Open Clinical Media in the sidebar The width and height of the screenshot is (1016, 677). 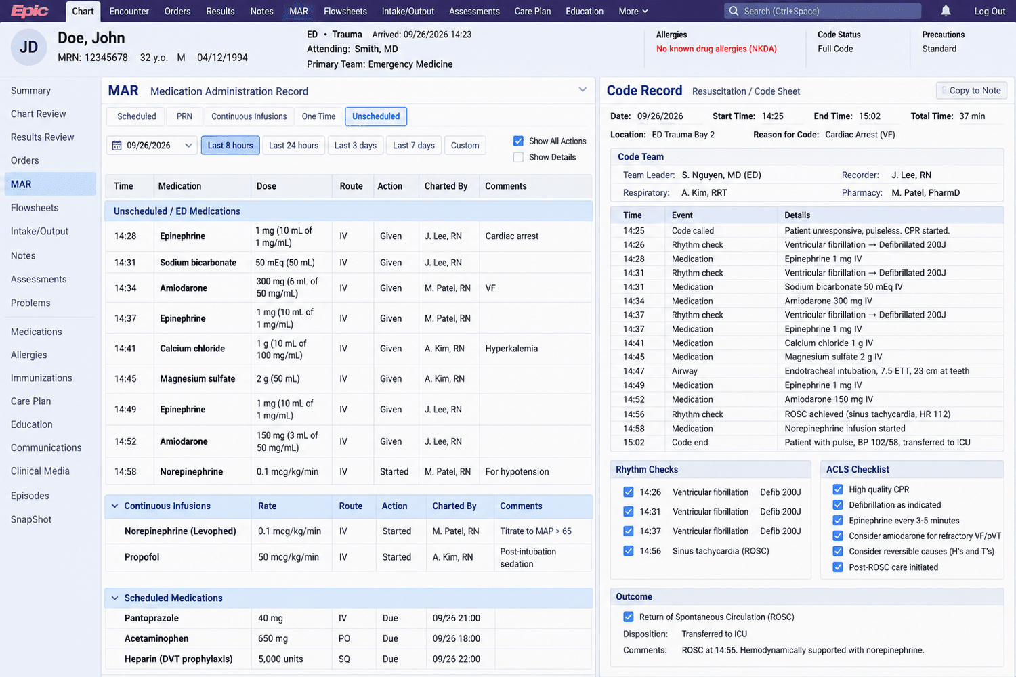(40, 471)
